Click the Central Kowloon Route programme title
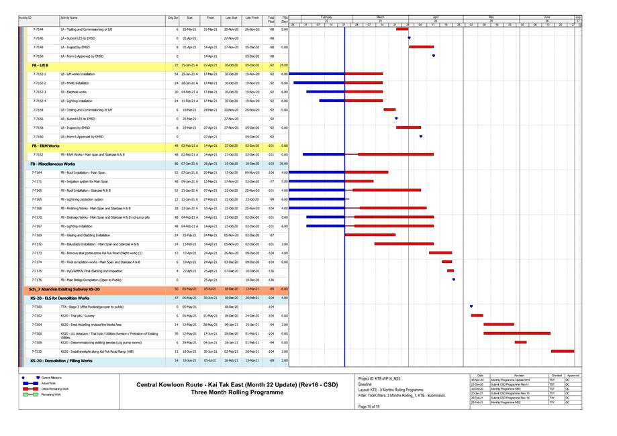The image size is (617, 436). tap(236, 385)
